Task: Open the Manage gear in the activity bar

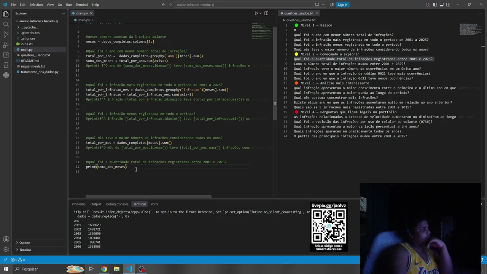Action: (6, 250)
